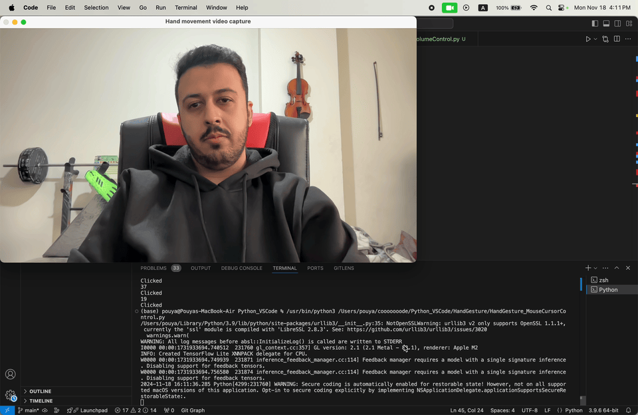The image size is (638, 415).
Task: Click the Ln 45, Col 24 cursor position
Action: coord(467,410)
